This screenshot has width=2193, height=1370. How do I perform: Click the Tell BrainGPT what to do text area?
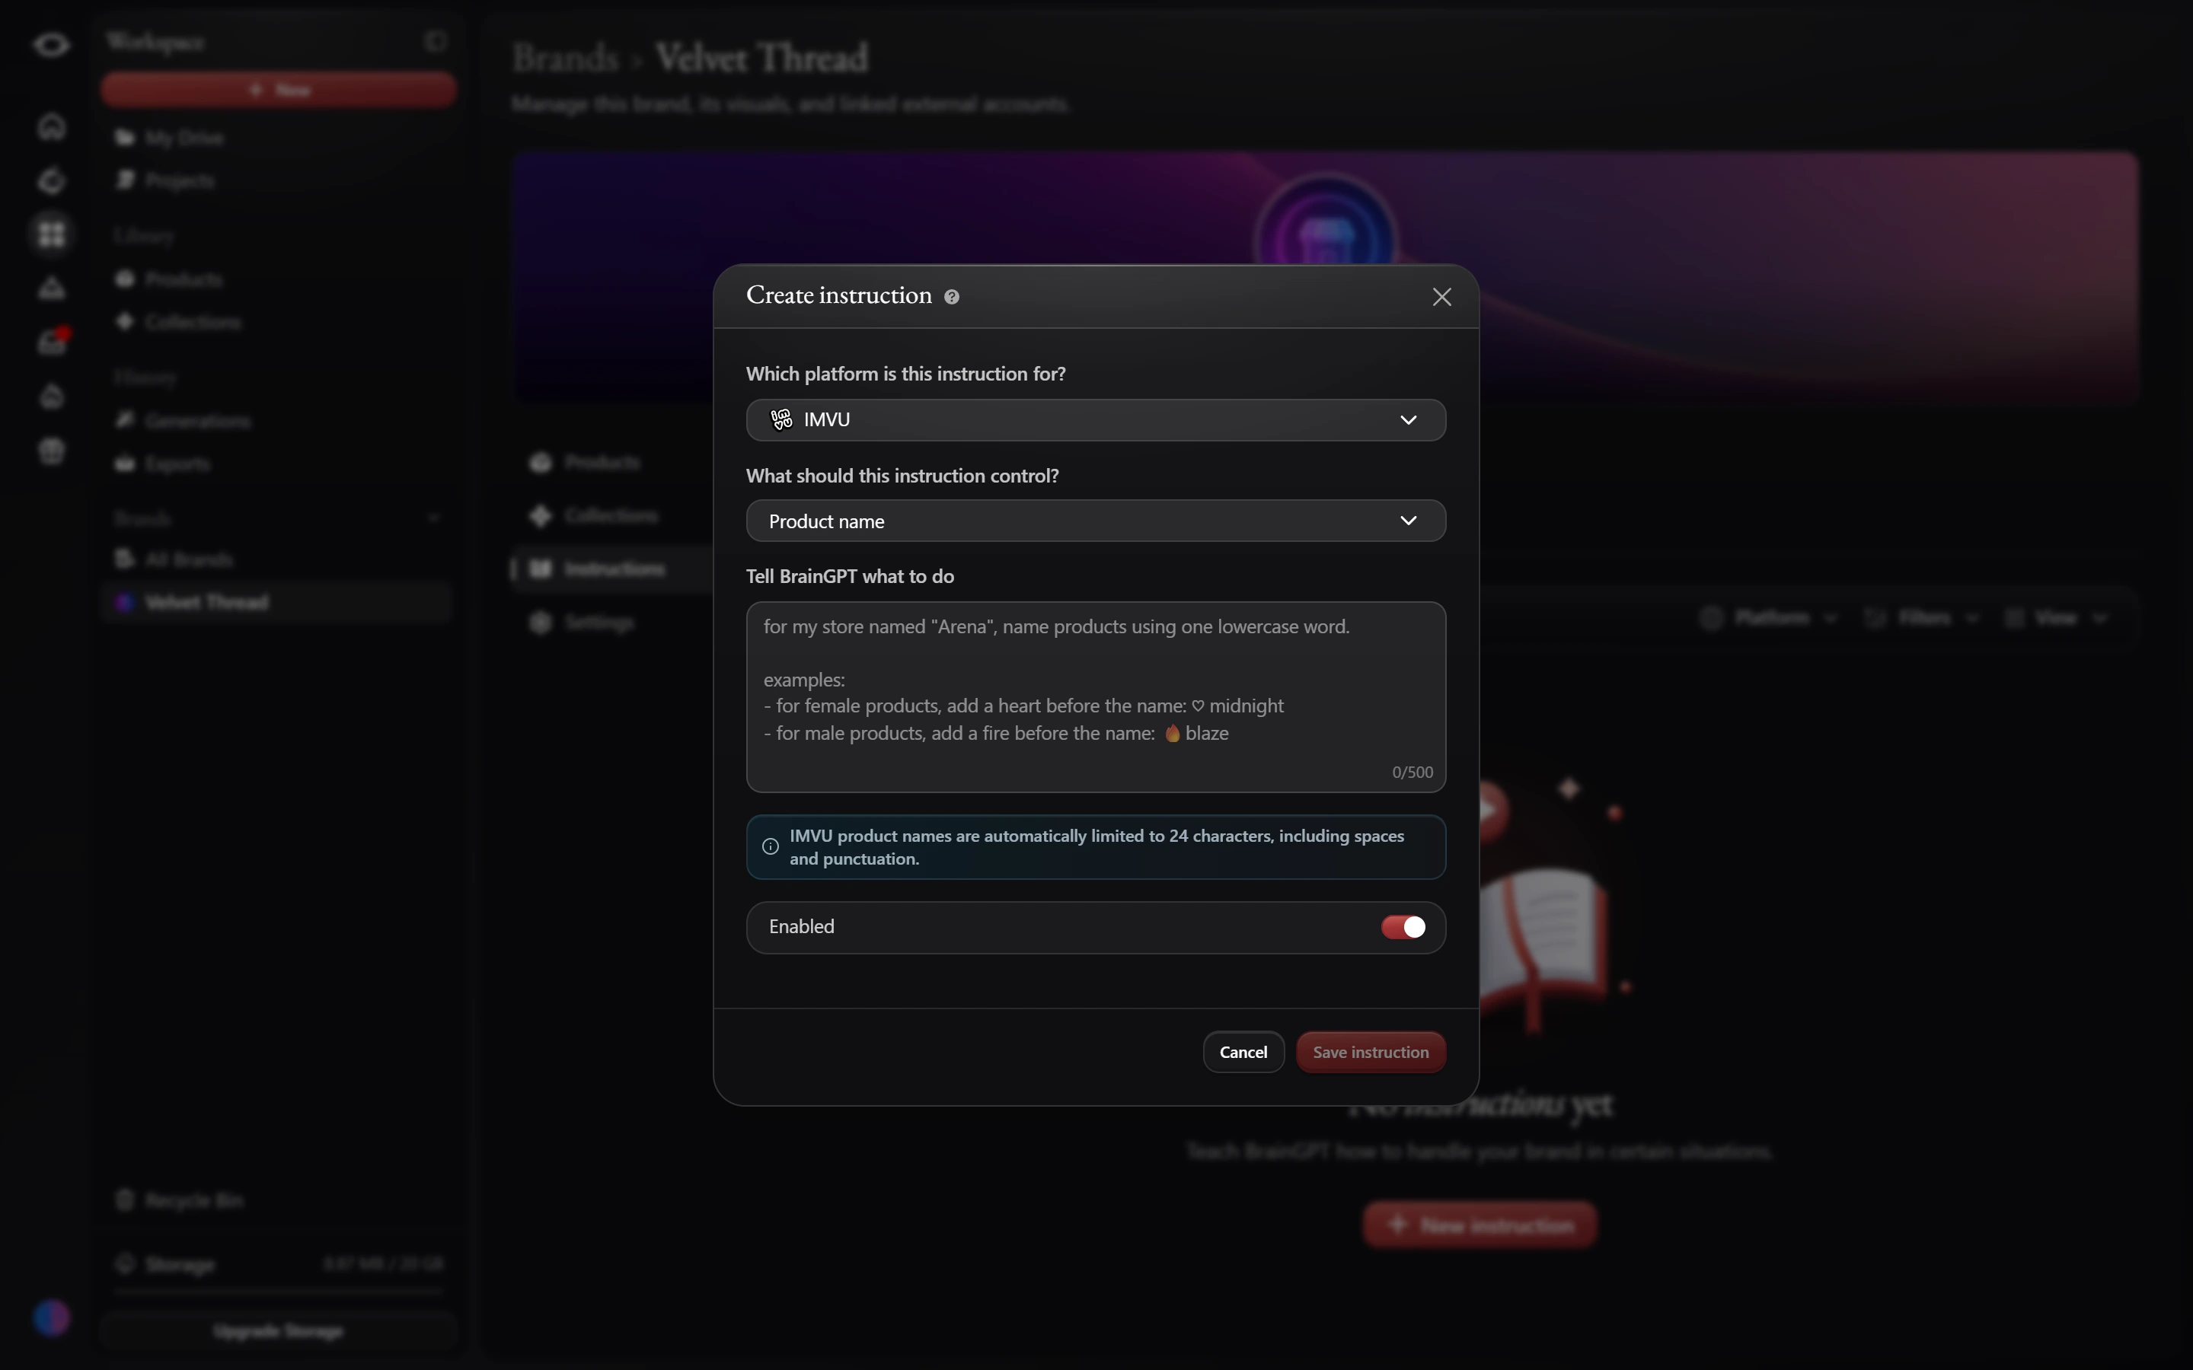(1096, 696)
